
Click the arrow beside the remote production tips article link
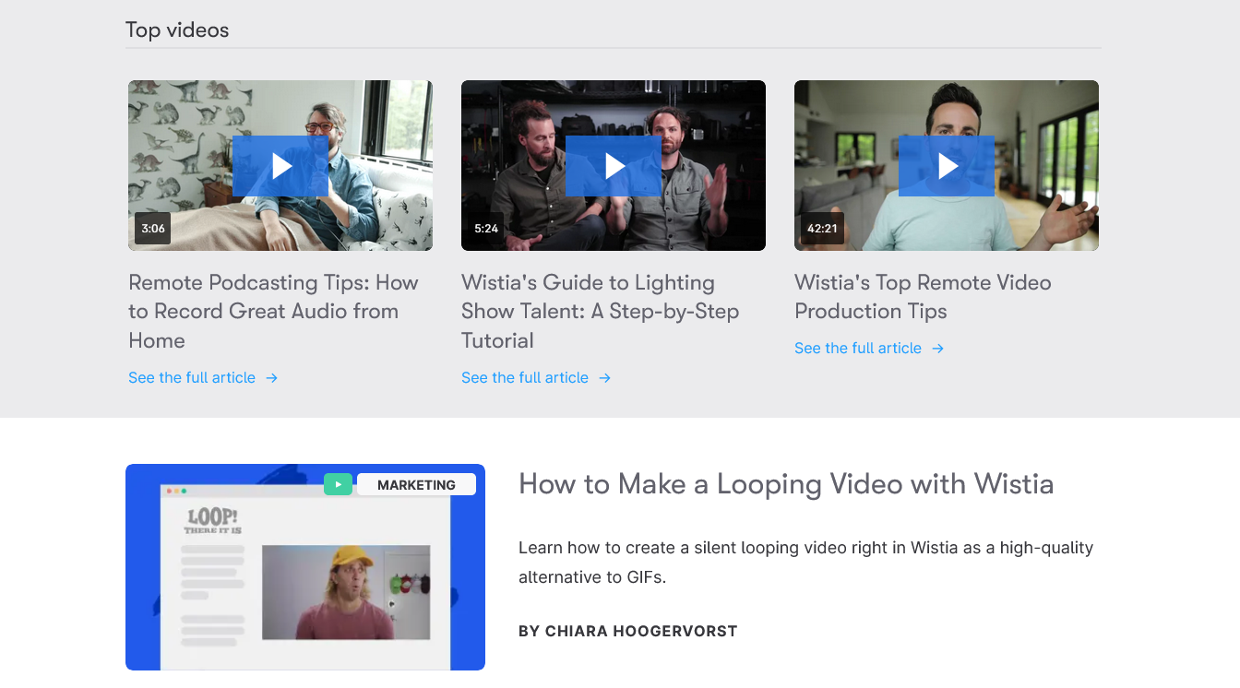pos(937,348)
